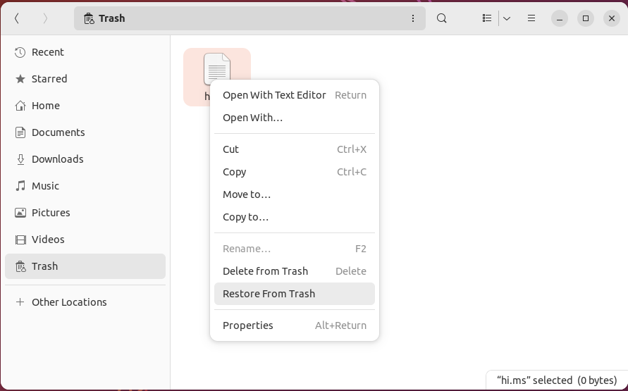Open Music label in sidebar

(x=45, y=186)
